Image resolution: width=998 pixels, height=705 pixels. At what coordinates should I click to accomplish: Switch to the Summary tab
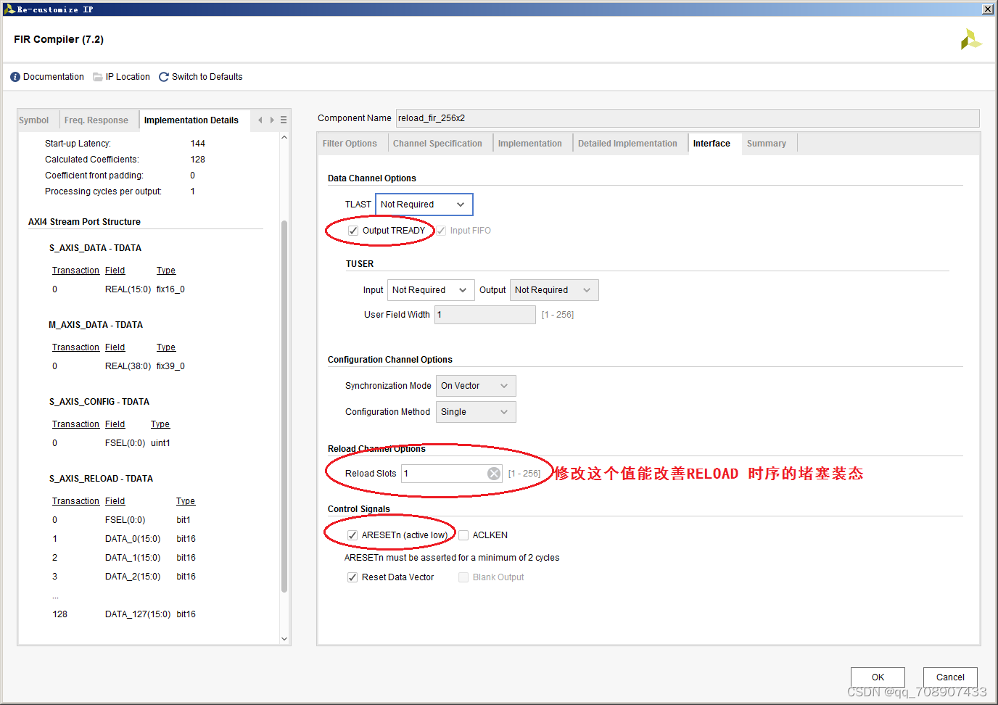(x=767, y=144)
